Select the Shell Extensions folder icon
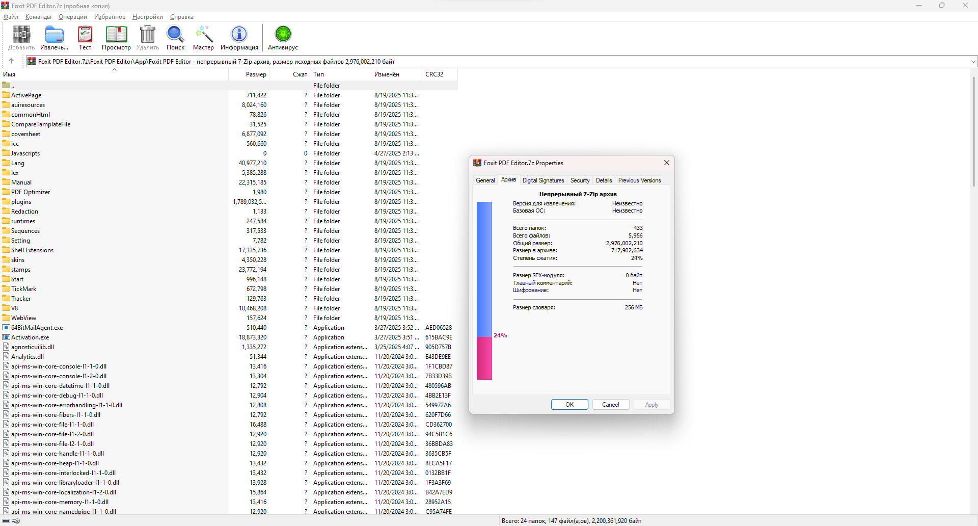The image size is (978, 526). (x=6, y=250)
